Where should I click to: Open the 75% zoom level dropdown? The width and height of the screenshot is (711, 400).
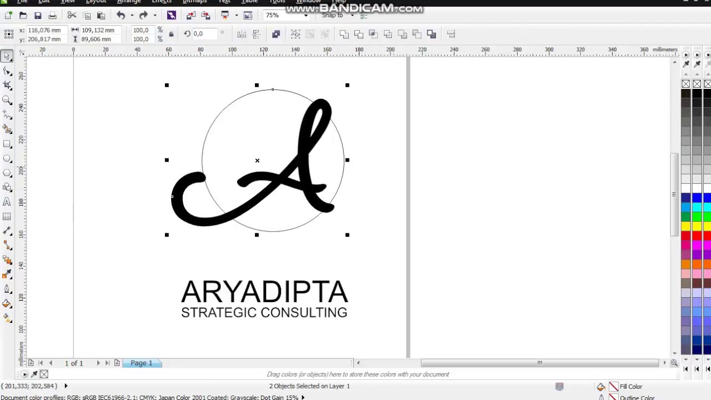(306, 16)
